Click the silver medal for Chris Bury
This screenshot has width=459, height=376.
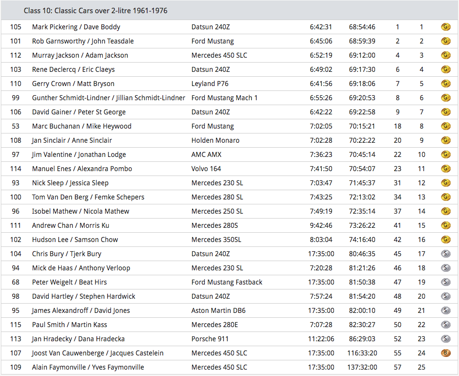445,254
